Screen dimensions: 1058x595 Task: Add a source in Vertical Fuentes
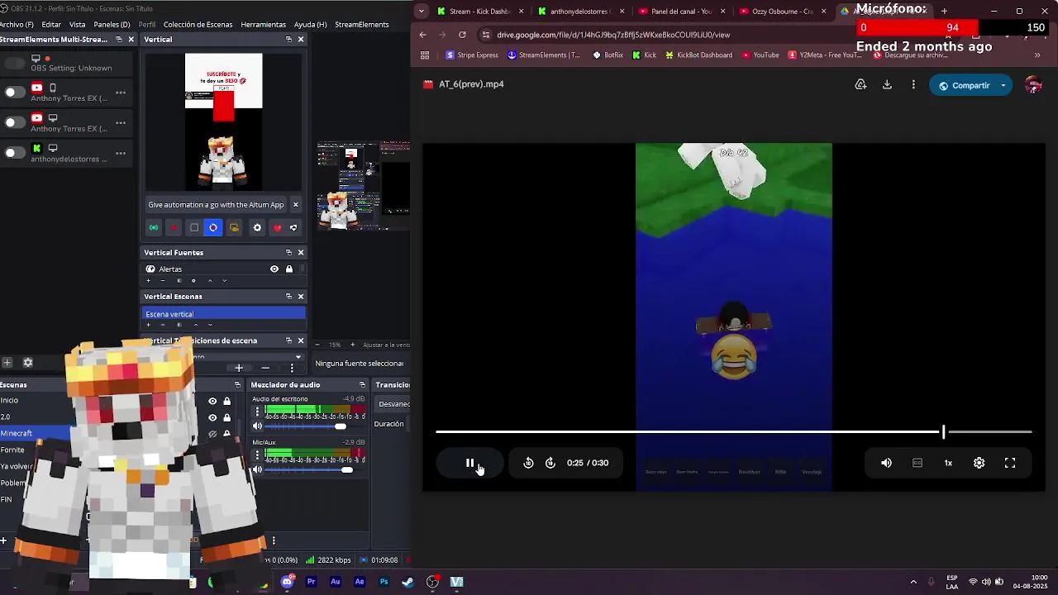pyautogui.click(x=149, y=281)
